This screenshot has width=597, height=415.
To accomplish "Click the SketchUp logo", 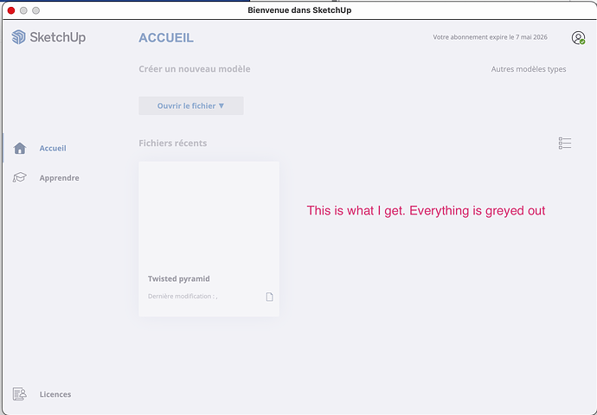I will pos(48,37).
